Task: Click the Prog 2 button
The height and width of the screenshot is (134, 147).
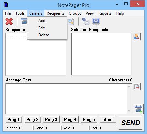Action: tap(32, 120)
